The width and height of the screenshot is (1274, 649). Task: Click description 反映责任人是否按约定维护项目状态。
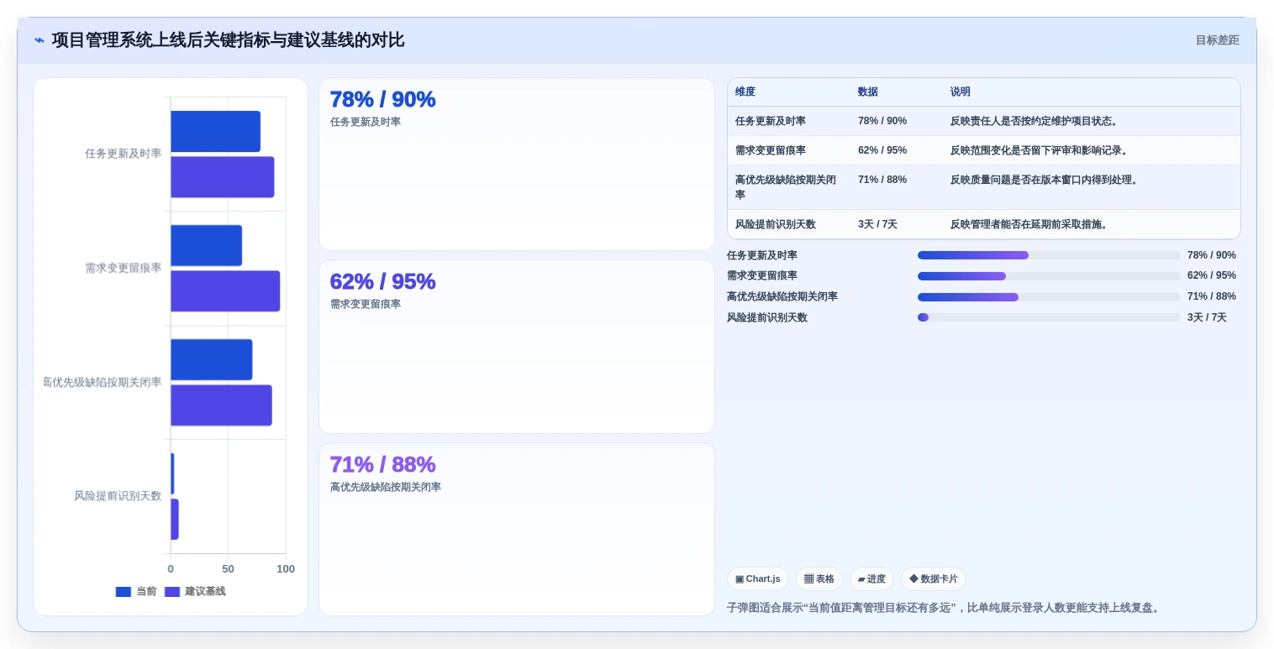1036,121
